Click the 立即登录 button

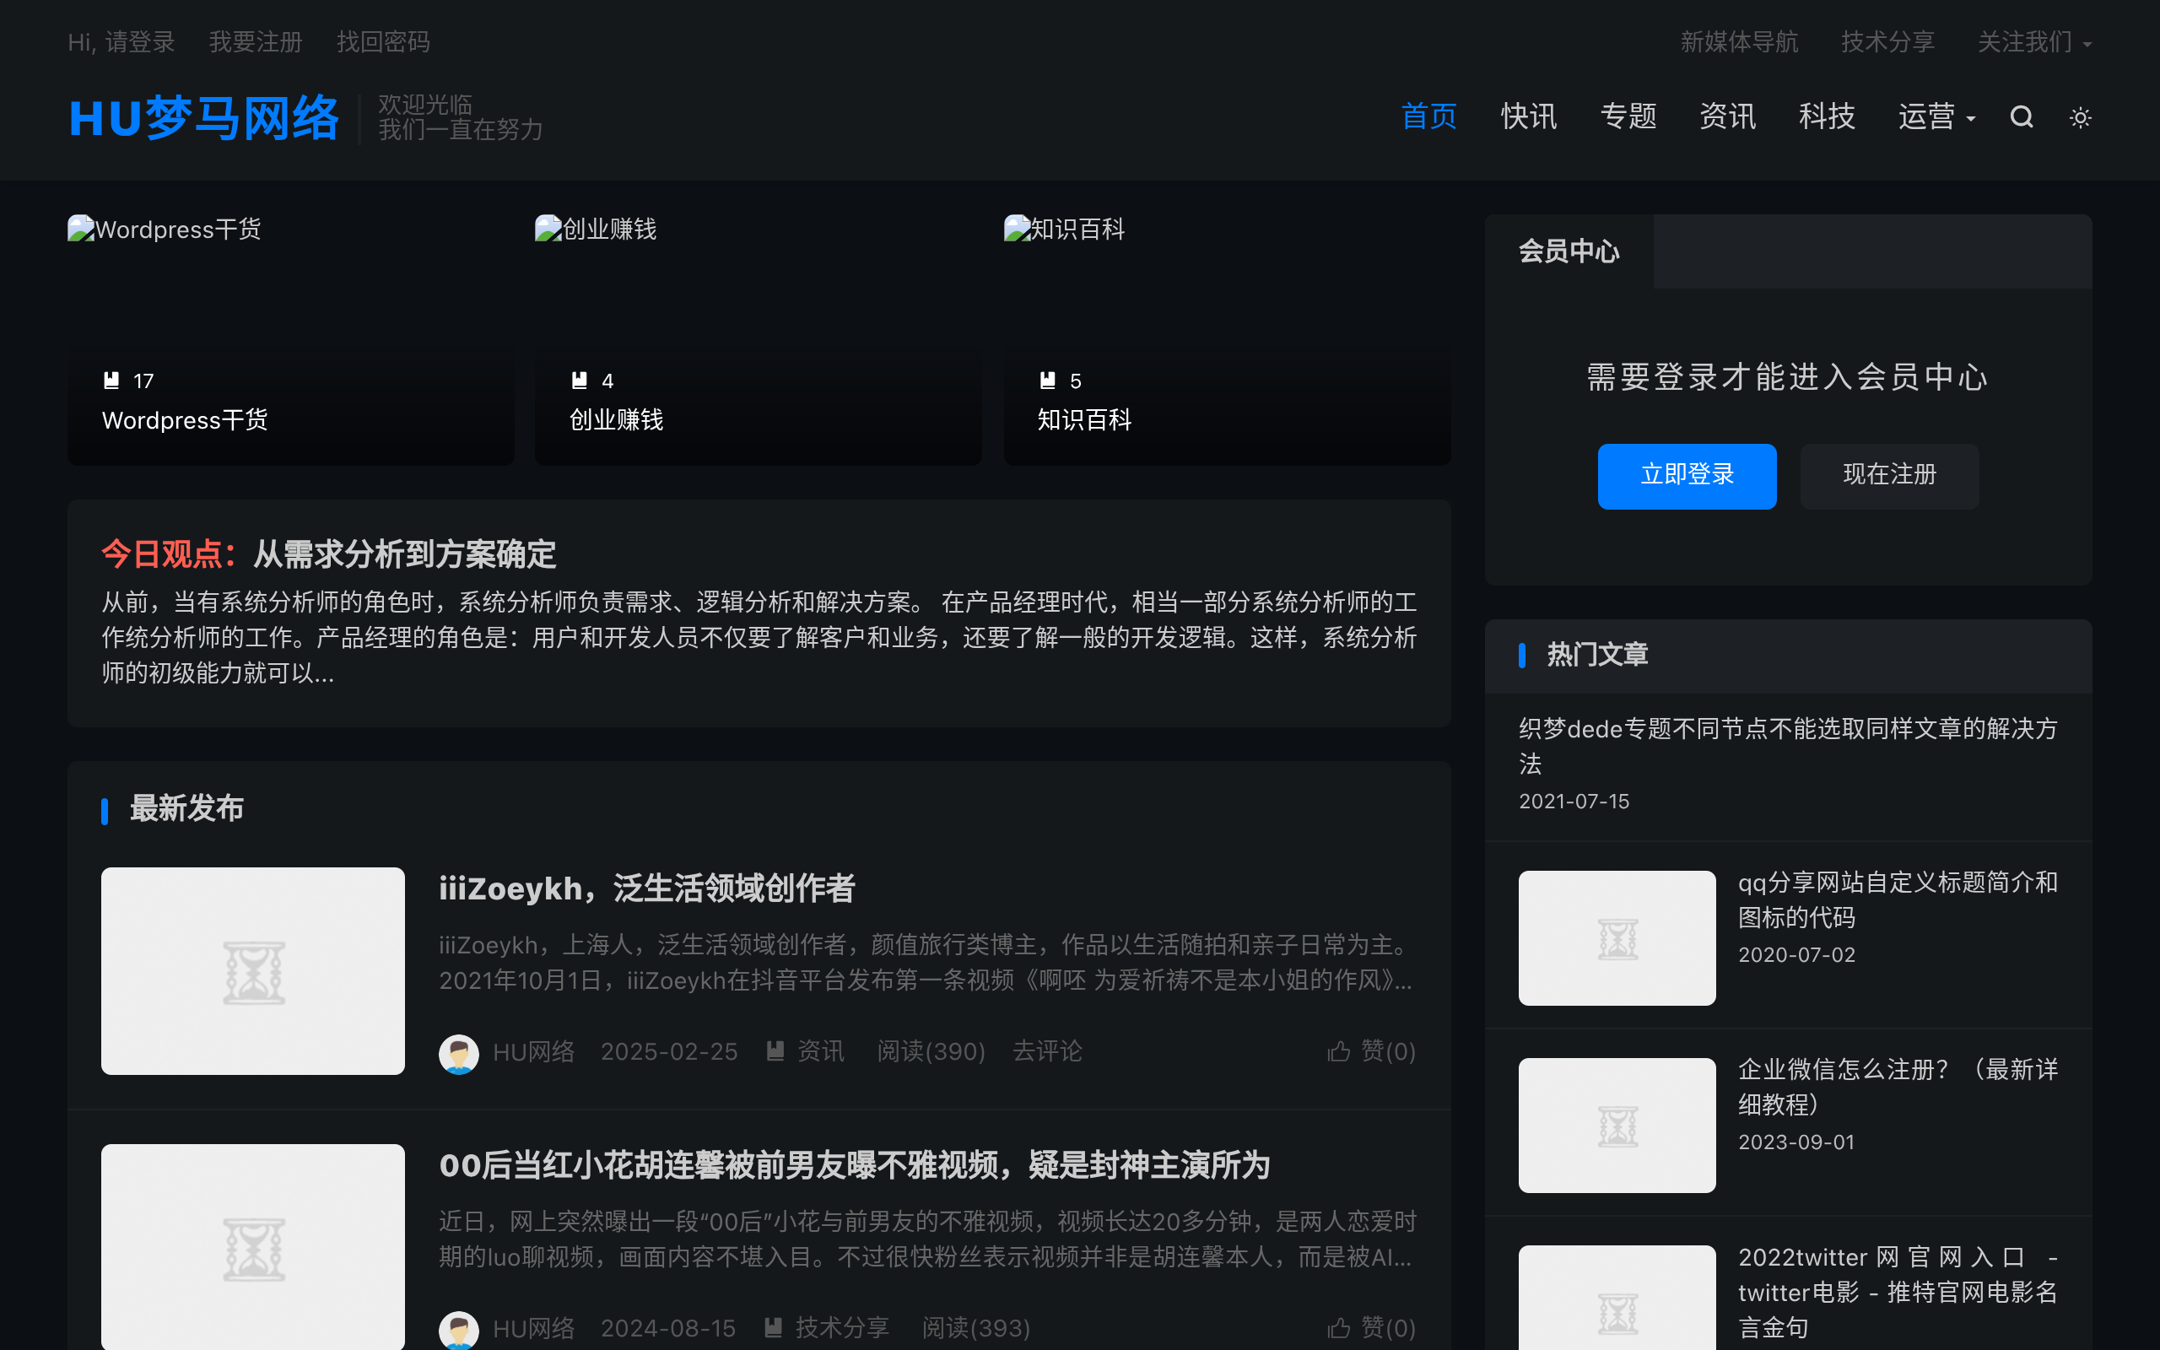coord(1687,476)
